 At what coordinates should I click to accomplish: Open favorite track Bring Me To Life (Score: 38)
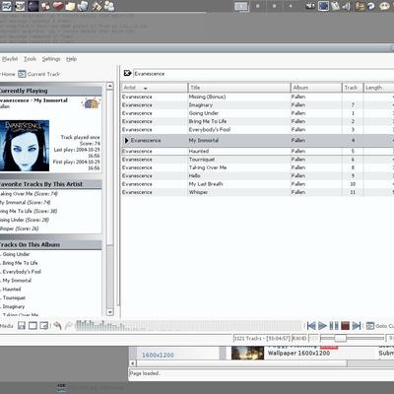tap(29, 211)
